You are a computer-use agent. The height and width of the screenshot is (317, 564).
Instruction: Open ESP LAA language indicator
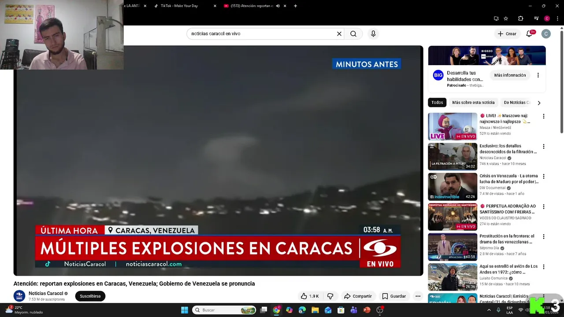coord(509,310)
